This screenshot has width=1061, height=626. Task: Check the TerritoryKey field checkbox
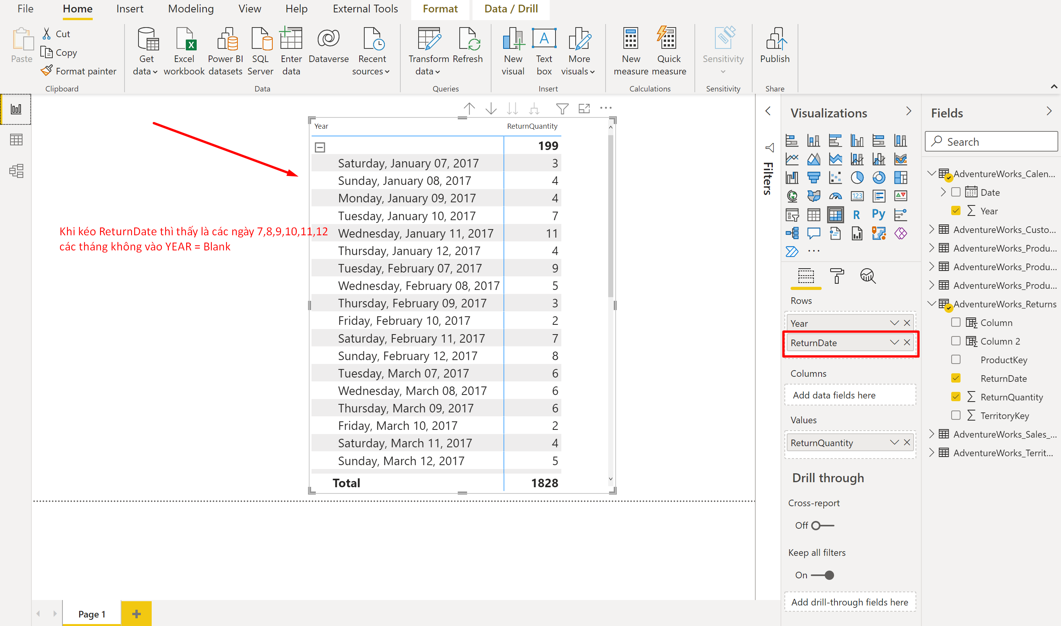(x=956, y=415)
